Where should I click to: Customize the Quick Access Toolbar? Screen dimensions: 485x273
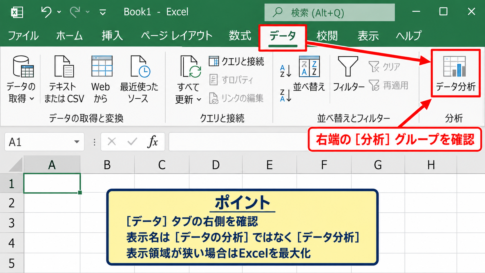pyautogui.click(x=103, y=12)
